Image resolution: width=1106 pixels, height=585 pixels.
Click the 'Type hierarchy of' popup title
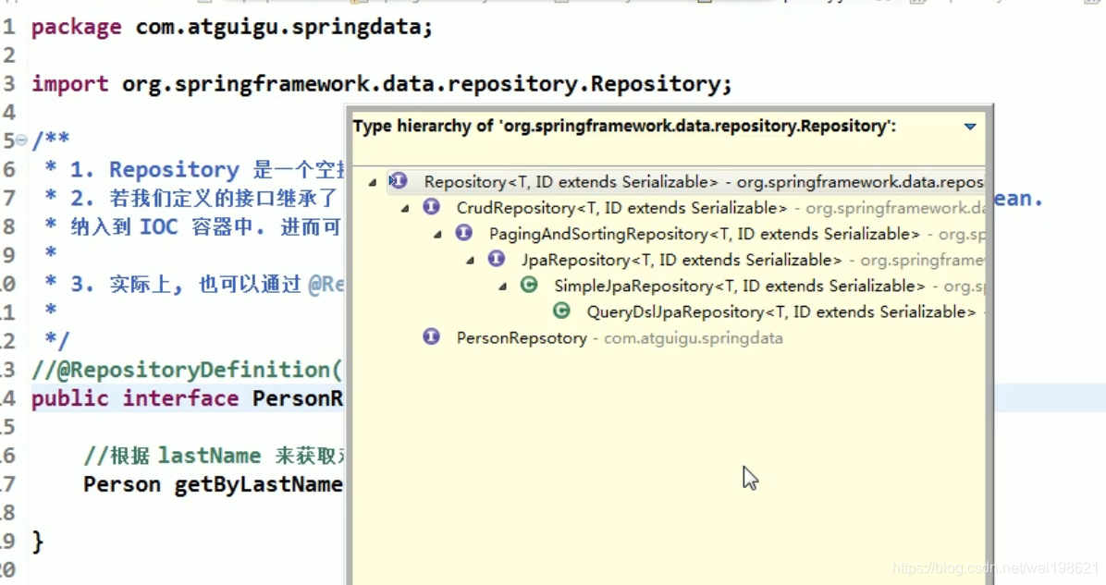(x=624, y=127)
